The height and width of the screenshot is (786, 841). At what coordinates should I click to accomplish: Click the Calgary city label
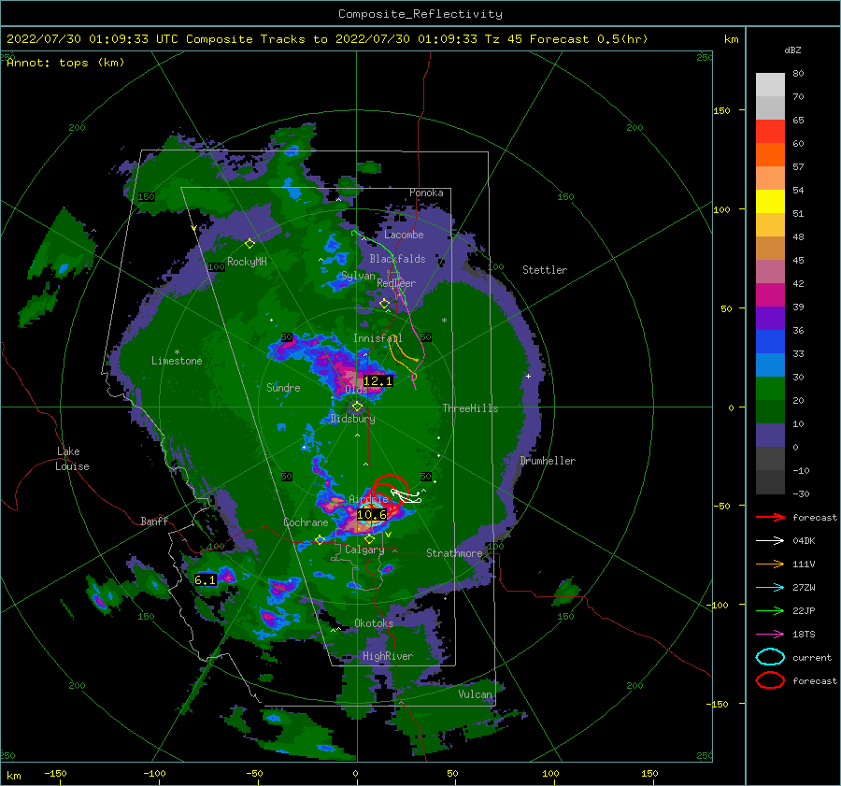coord(364,550)
